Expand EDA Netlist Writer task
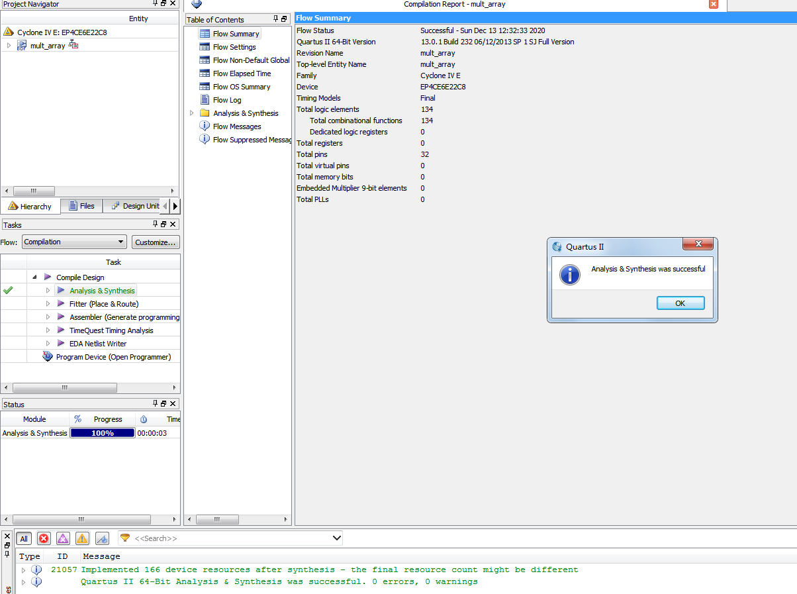This screenshot has height=594, width=797. [48, 344]
